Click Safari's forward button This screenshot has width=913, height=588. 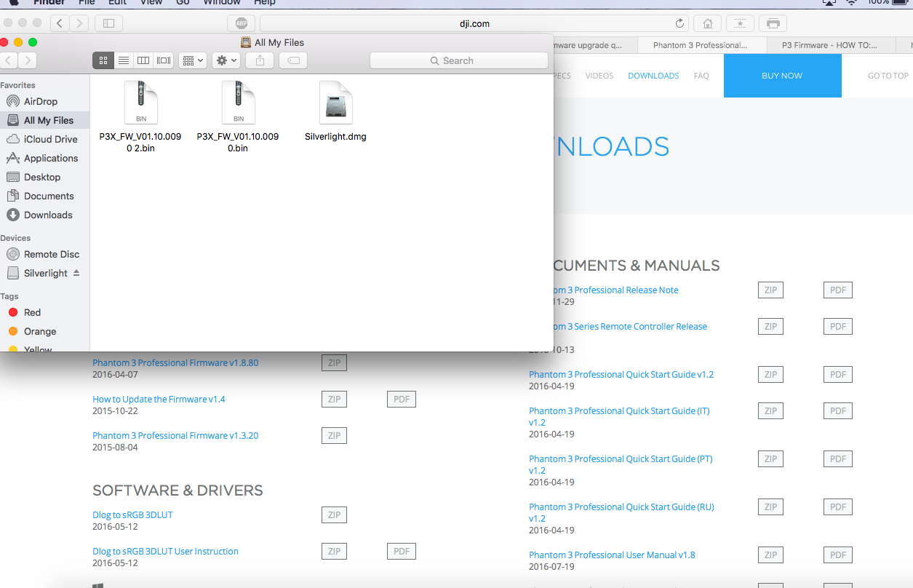[79, 23]
